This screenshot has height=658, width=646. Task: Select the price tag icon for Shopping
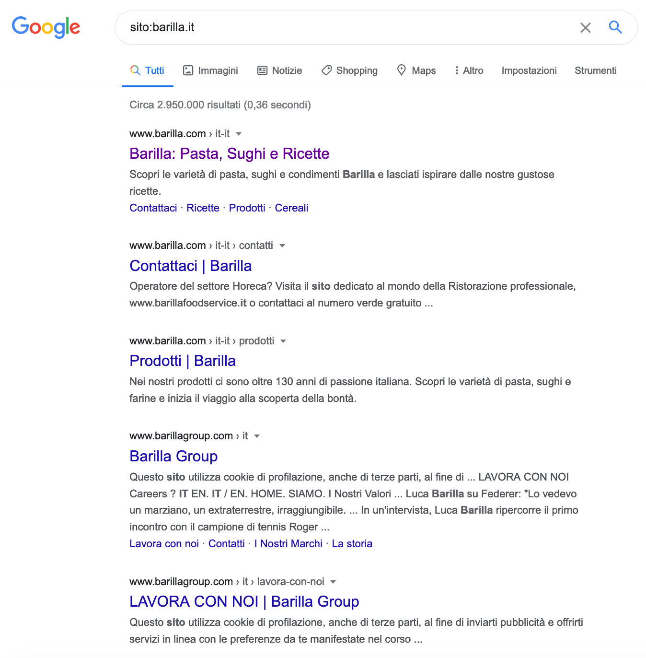pyautogui.click(x=326, y=70)
